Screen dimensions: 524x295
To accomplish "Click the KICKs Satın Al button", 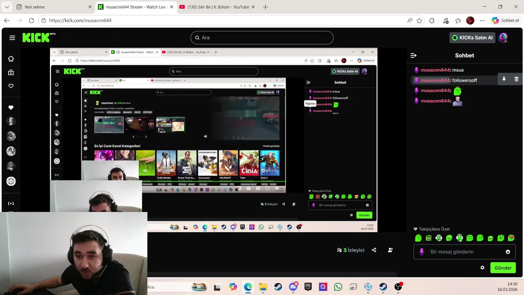I will [x=472, y=38].
